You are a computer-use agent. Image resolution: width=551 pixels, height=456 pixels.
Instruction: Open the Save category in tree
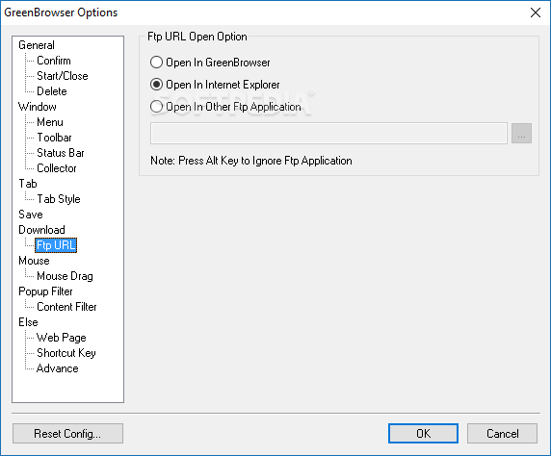pos(31,215)
